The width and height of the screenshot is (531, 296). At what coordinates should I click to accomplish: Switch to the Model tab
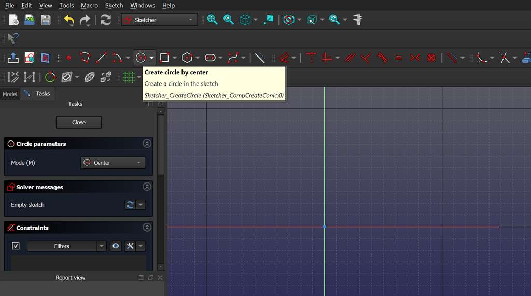point(10,94)
